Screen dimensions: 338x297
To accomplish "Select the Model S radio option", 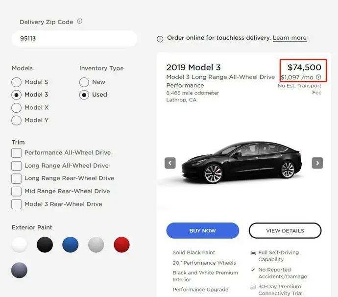I will click(x=17, y=82).
